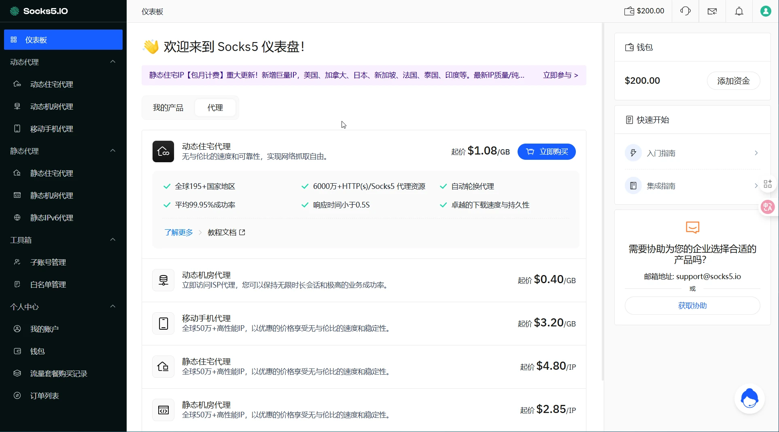Click the 动态住宅代理 product icon
This screenshot has width=779, height=432.
(x=163, y=151)
